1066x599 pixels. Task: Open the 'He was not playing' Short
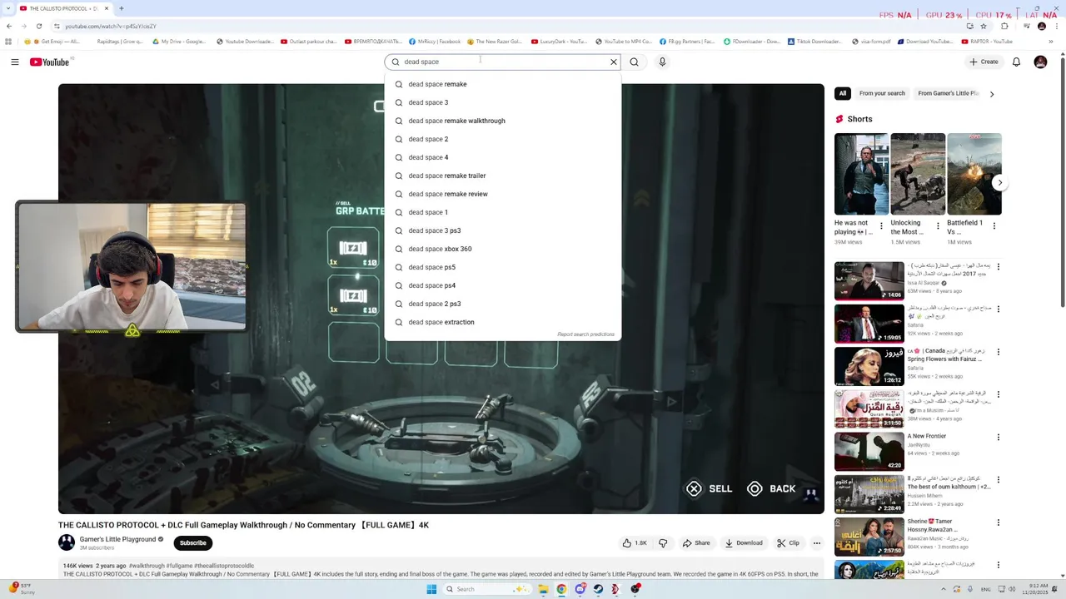tap(861, 174)
